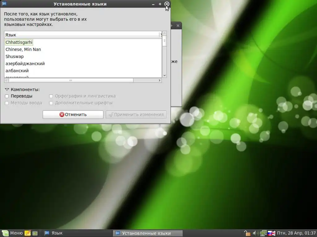Open the terminal icon in the taskbar
Viewport: 317px width, 237px height.
click(35, 233)
